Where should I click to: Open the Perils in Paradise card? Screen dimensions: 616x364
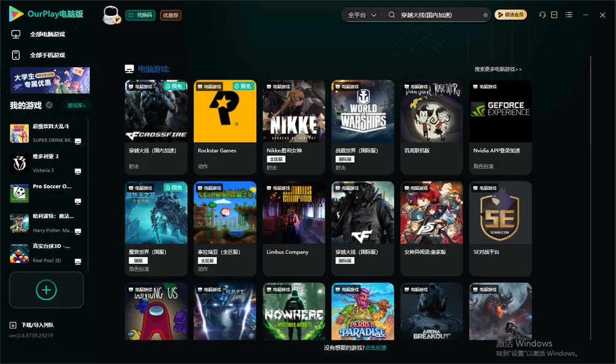click(363, 312)
